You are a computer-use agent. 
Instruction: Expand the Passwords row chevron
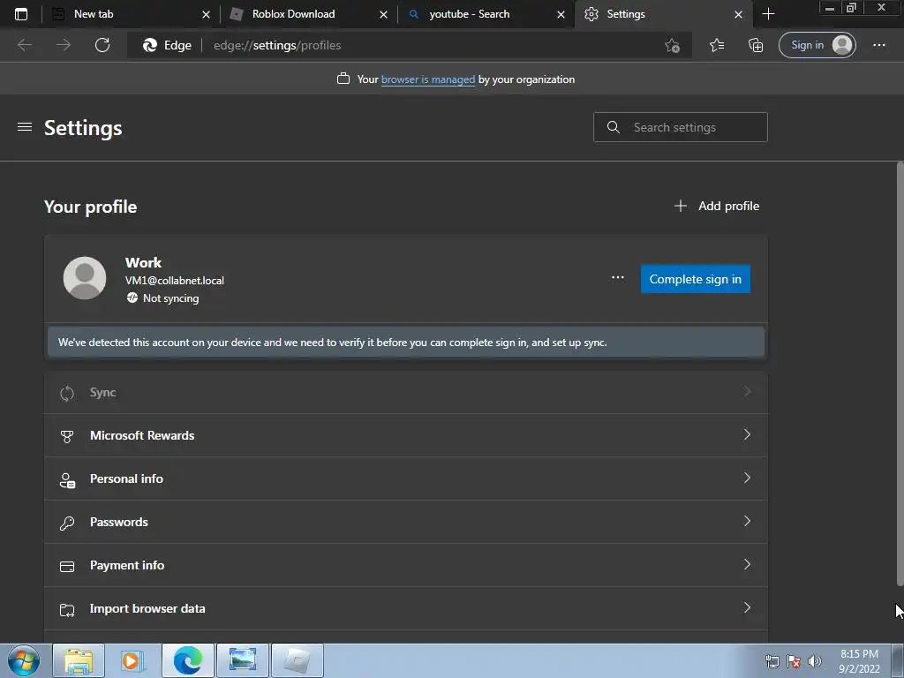tap(747, 521)
